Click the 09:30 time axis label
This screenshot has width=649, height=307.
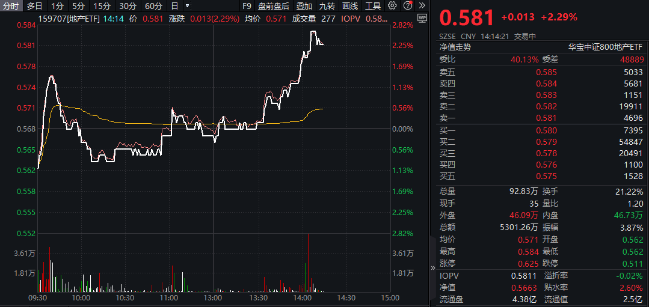click(x=38, y=298)
